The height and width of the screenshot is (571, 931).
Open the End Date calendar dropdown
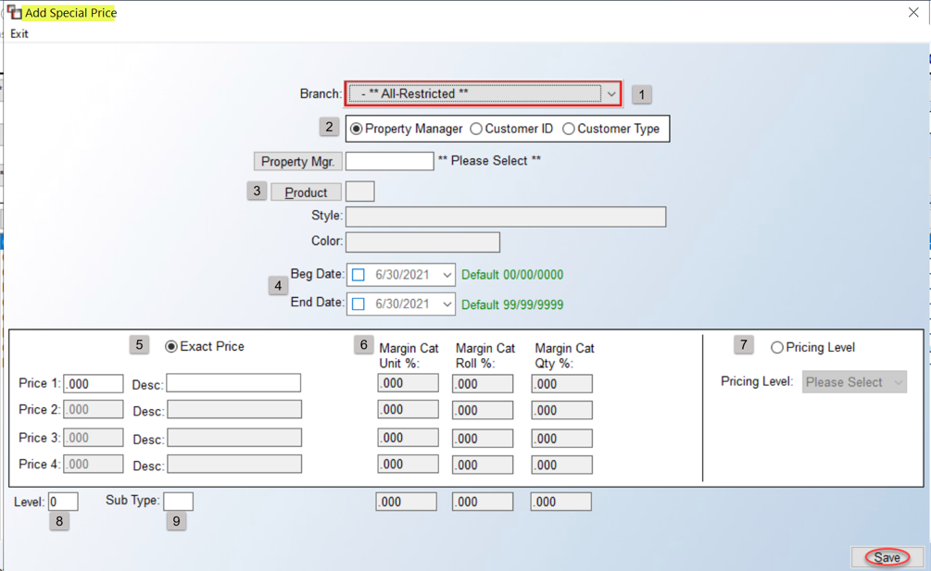tap(447, 304)
